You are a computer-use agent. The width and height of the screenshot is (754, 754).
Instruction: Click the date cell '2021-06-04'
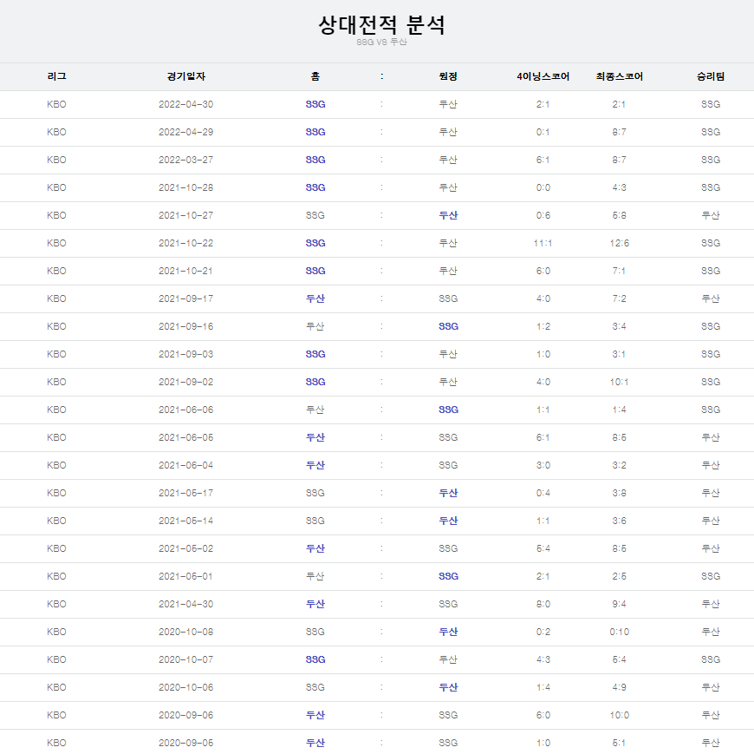pyautogui.click(x=186, y=466)
